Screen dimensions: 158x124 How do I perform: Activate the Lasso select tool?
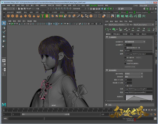[4, 27]
